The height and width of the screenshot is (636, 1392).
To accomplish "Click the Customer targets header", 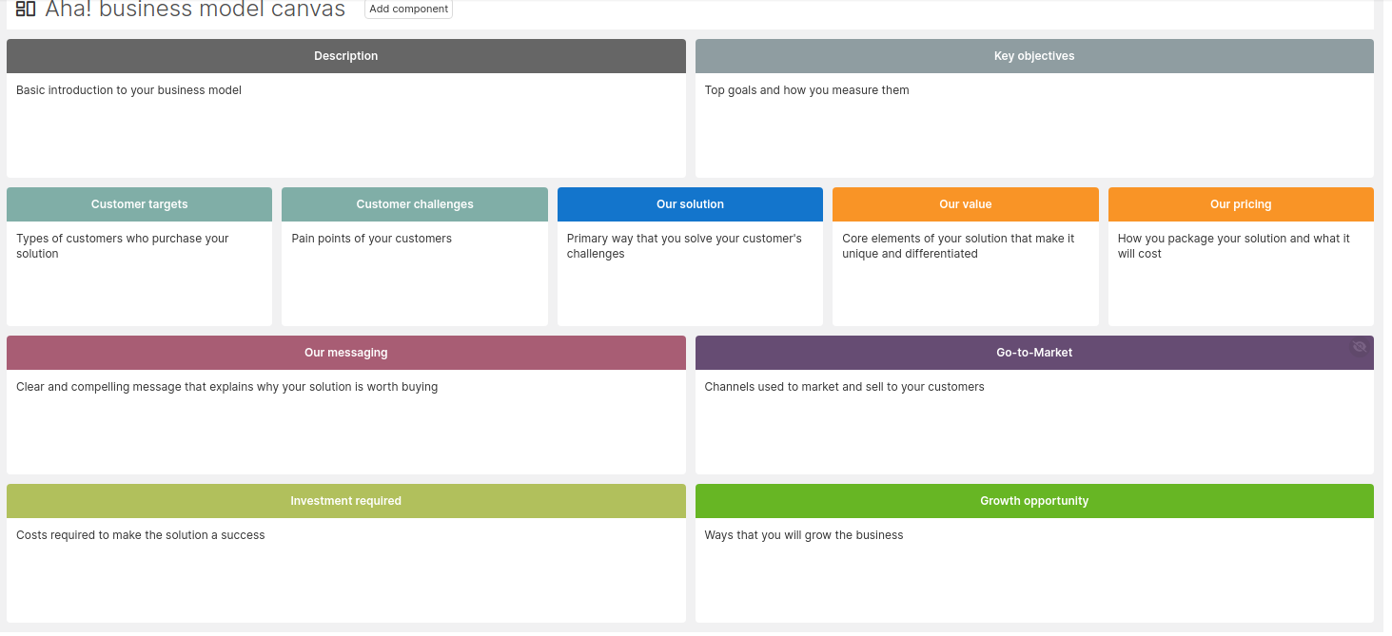I will point(139,204).
